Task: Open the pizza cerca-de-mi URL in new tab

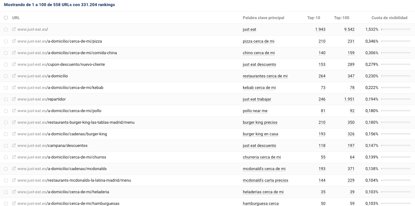Action: click(14, 41)
